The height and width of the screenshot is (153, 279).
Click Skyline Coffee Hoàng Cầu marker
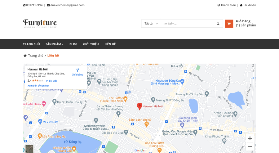(74, 149)
